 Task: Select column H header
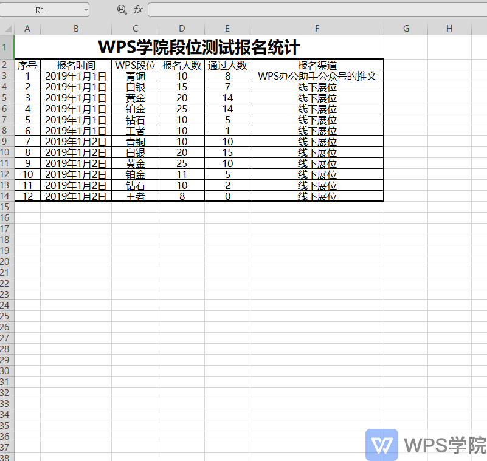click(x=449, y=29)
